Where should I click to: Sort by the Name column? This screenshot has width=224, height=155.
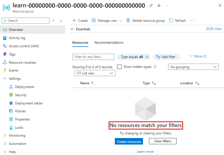point(87,83)
